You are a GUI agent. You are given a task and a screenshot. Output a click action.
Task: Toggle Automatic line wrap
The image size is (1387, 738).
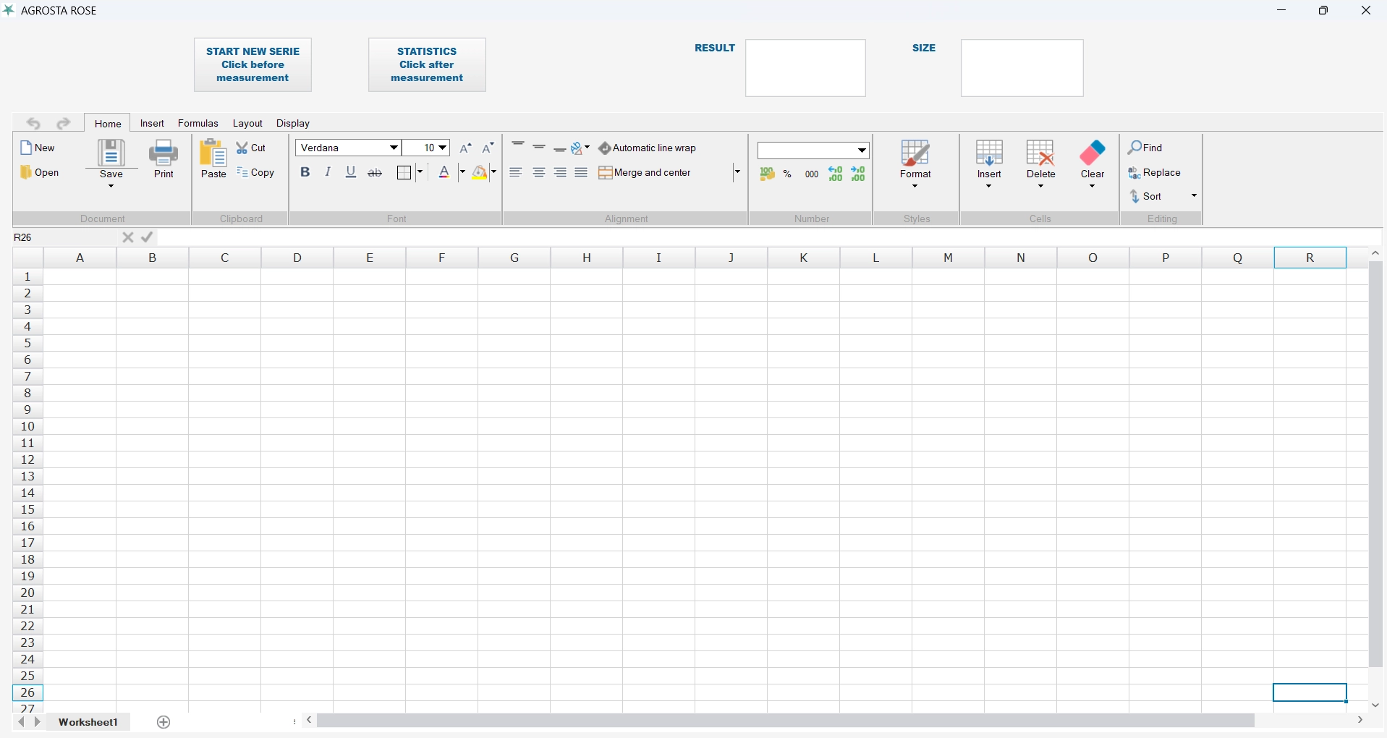648,148
